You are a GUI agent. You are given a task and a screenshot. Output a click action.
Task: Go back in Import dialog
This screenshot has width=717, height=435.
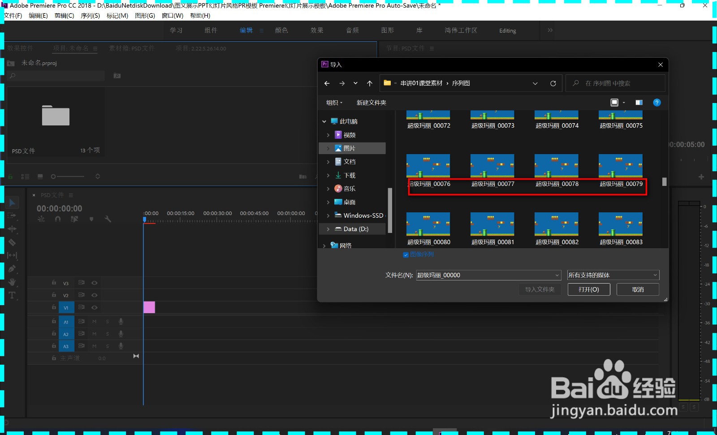tap(327, 83)
